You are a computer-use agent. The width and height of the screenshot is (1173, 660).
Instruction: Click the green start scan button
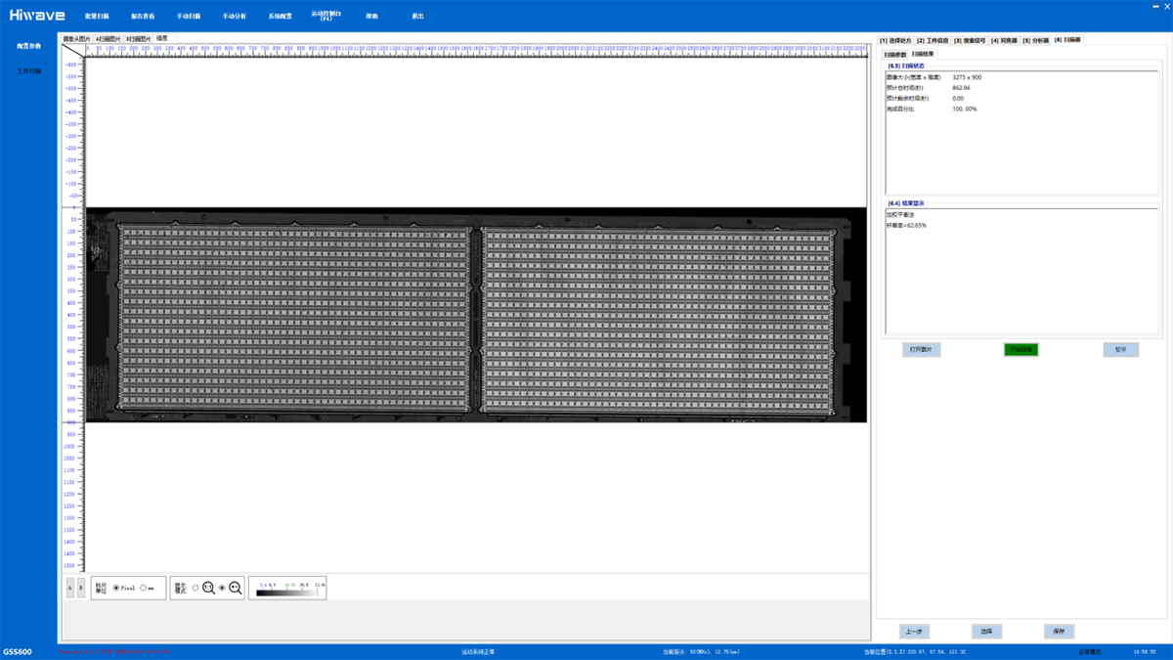pyautogui.click(x=1021, y=349)
